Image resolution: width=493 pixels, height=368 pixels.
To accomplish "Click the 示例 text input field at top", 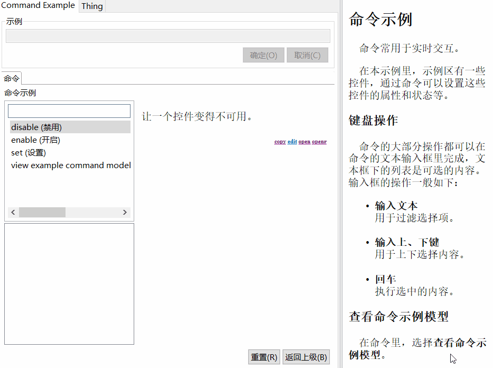I will pyautogui.click(x=168, y=35).
